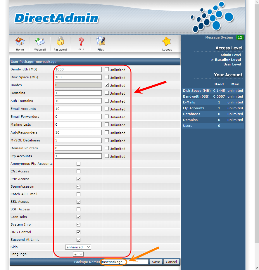Image resolution: width=259 pixels, height=270 pixels.
Task: Focus the Email Accounts input field
Action: [x=78, y=109]
